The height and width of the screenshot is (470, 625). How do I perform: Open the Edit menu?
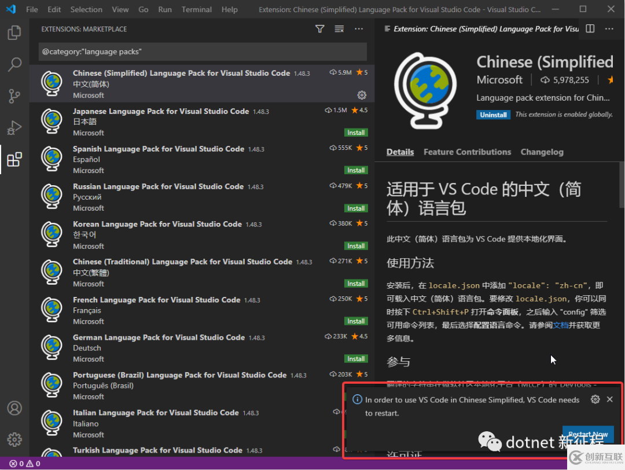[x=54, y=9]
